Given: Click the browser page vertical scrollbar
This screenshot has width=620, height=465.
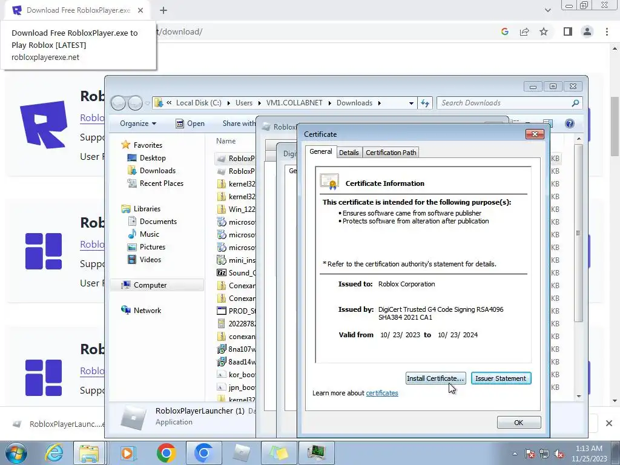Looking at the screenshot, I should tap(615, 127).
